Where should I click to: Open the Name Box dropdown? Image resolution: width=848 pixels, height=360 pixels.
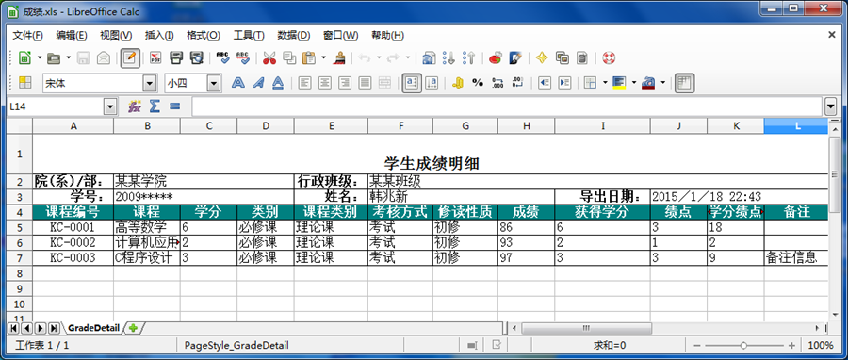(110, 107)
